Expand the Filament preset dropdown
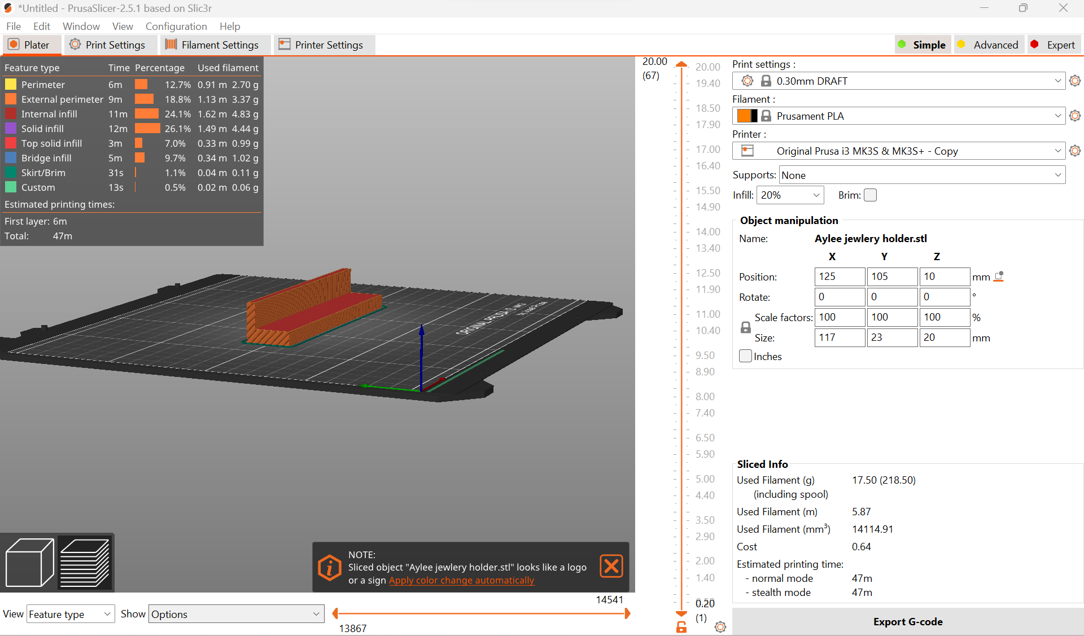The width and height of the screenshot is (1084, 636). (x=1057, y=116)
